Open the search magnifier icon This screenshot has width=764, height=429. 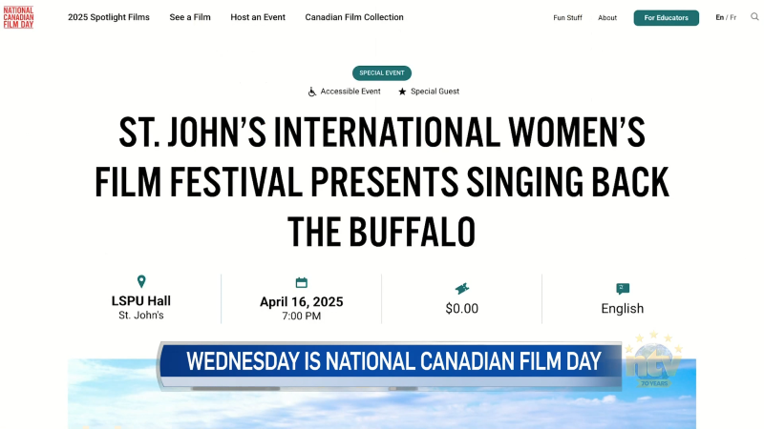(754, 17)
